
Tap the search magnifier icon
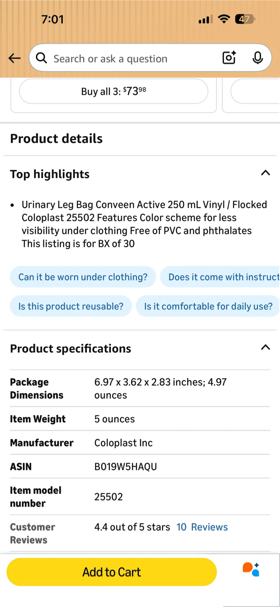click(41, 58)
